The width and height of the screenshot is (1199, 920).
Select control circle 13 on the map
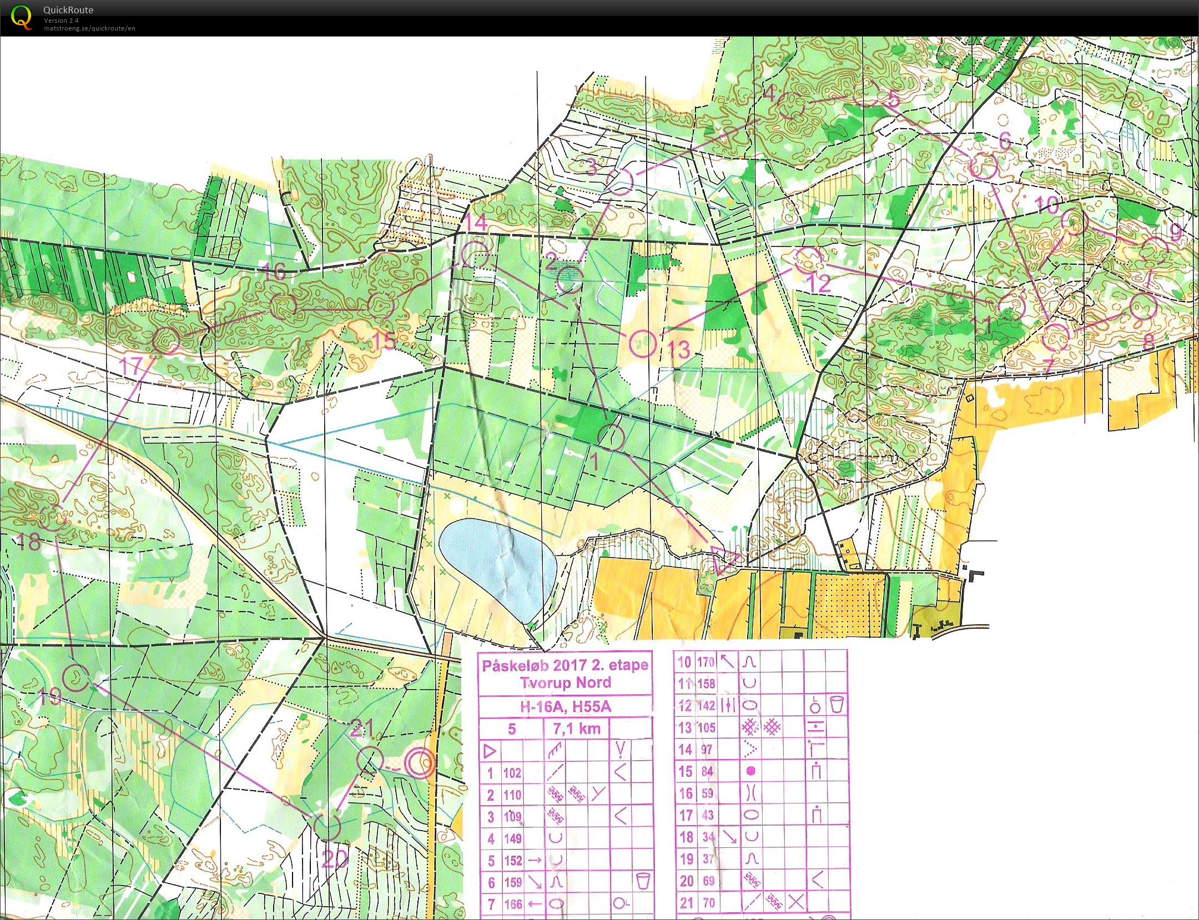(x=644, y=343)
